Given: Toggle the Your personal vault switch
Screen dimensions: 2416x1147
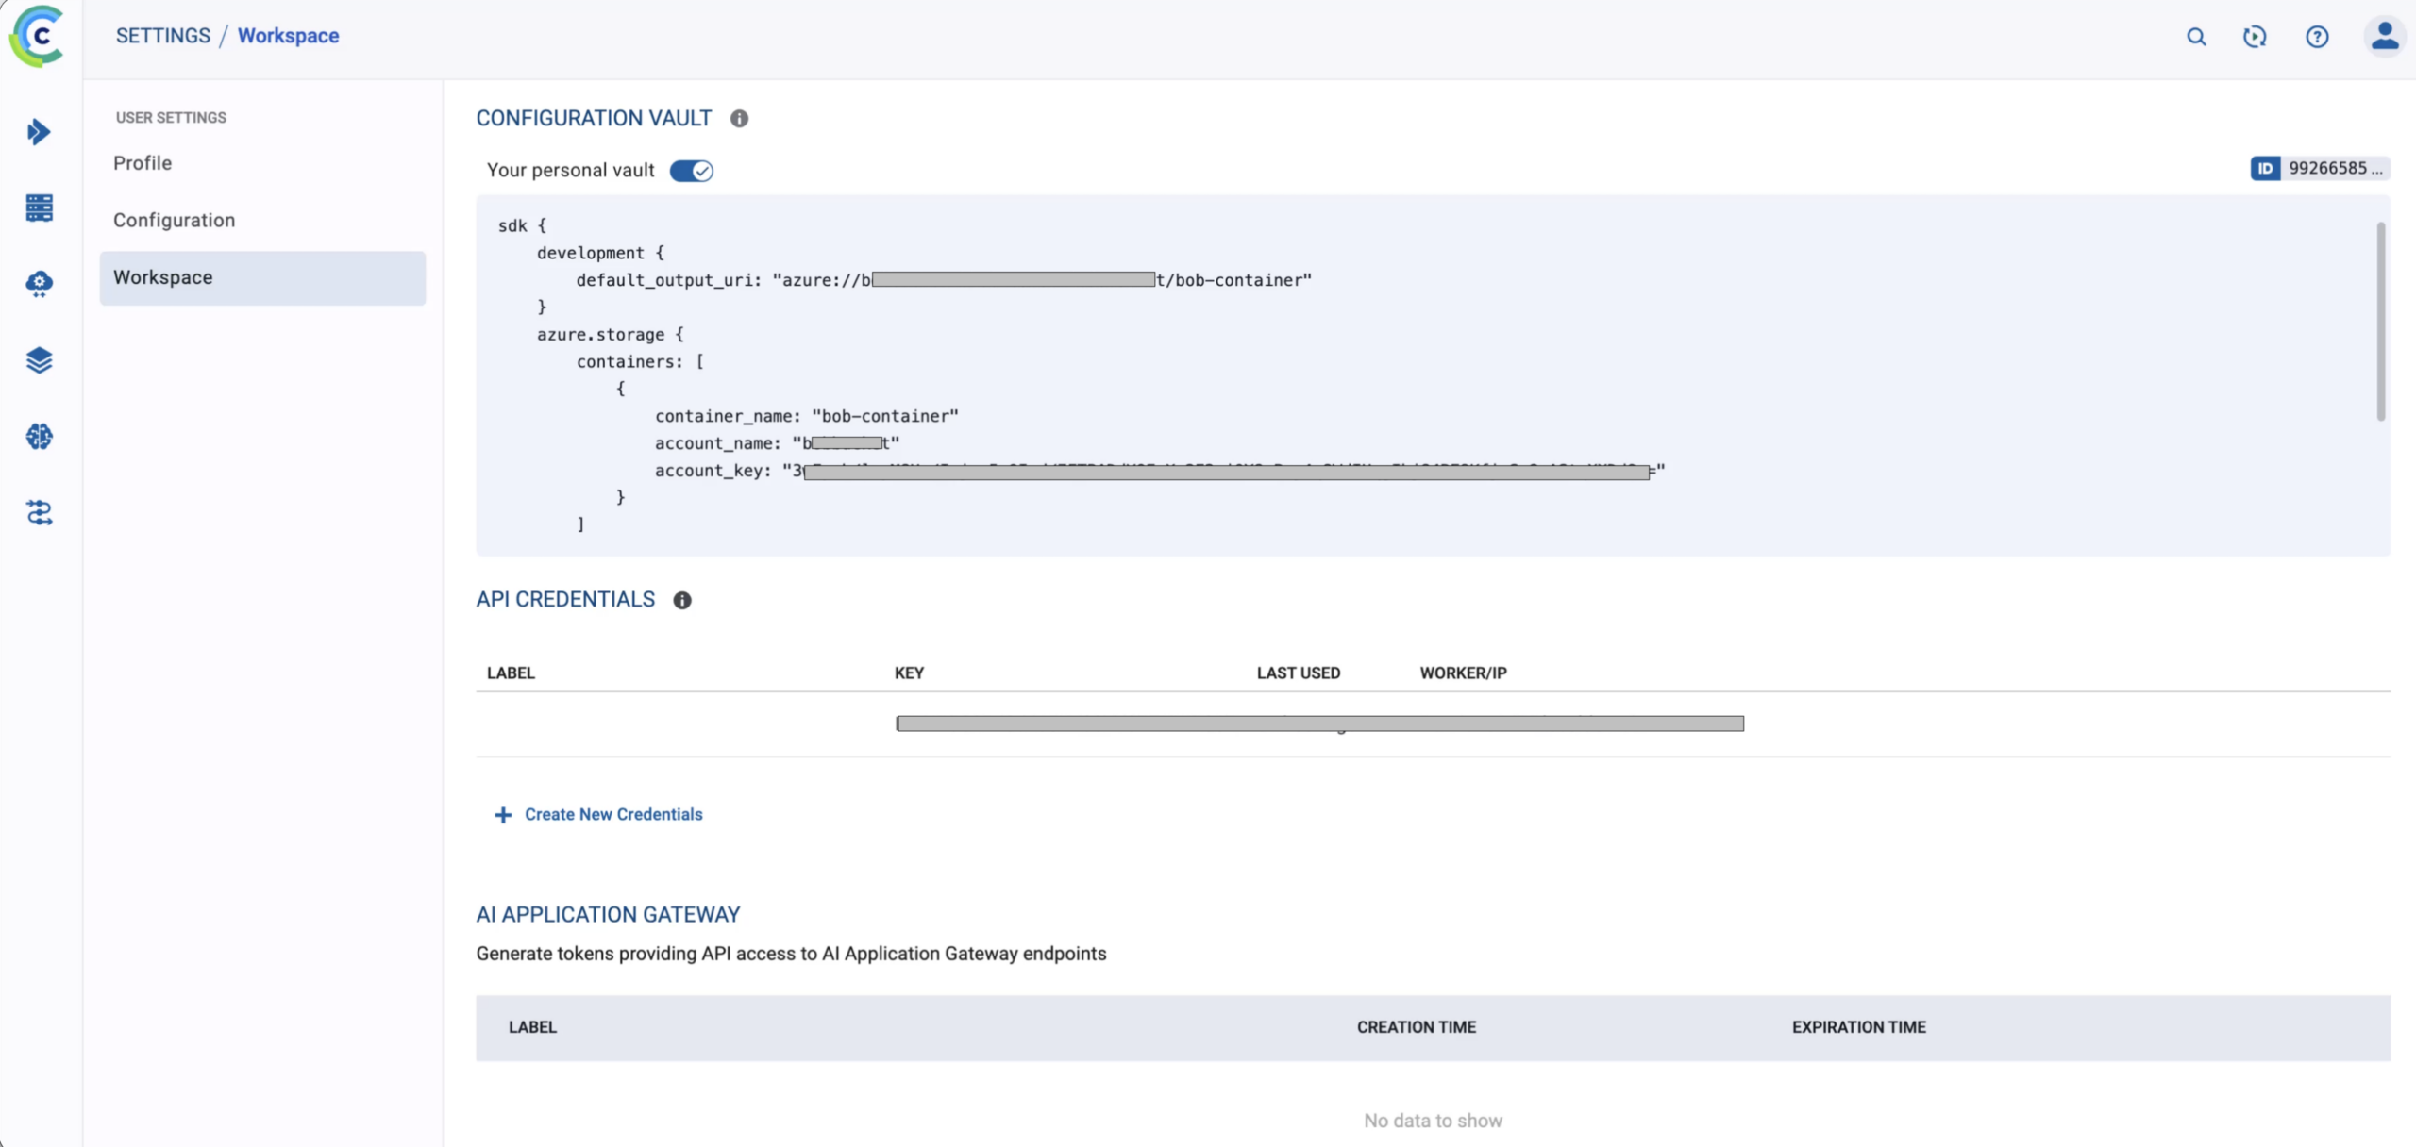Looking at the screenshot, I should pyautogui.click(x=692, y=171).
